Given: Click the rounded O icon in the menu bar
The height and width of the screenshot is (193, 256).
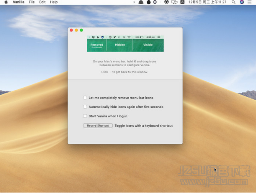Looking at the screenshot, I should (x=155, y=2).
